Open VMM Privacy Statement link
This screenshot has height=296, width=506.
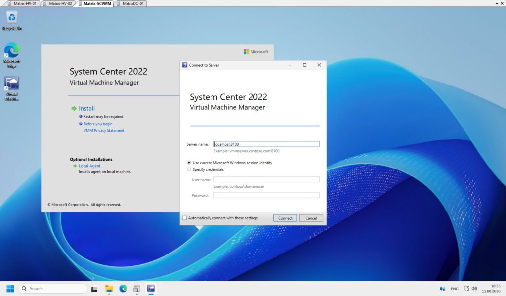tap(104, 131)
